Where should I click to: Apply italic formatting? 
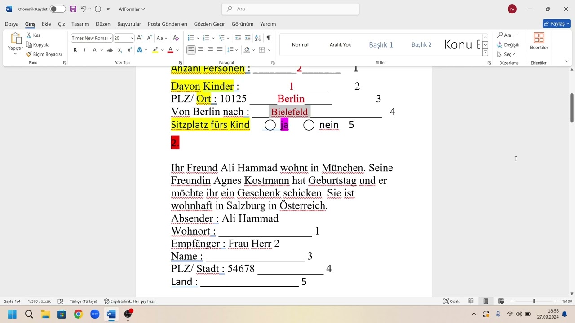tap(84, 50)
